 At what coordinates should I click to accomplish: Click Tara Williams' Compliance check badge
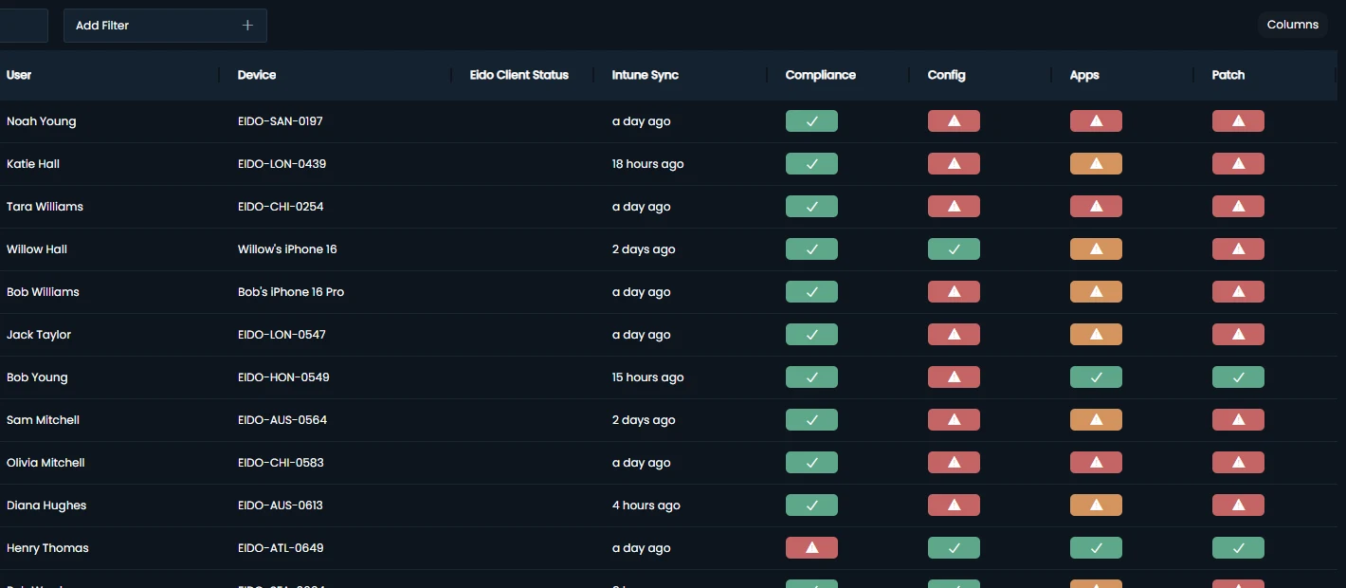point(811,207)
